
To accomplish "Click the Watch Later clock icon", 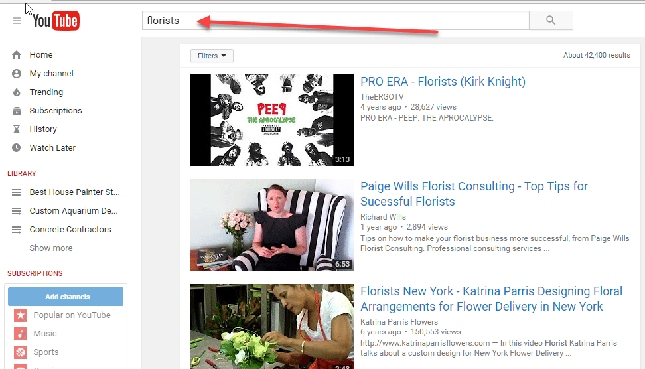I will 17,148.
